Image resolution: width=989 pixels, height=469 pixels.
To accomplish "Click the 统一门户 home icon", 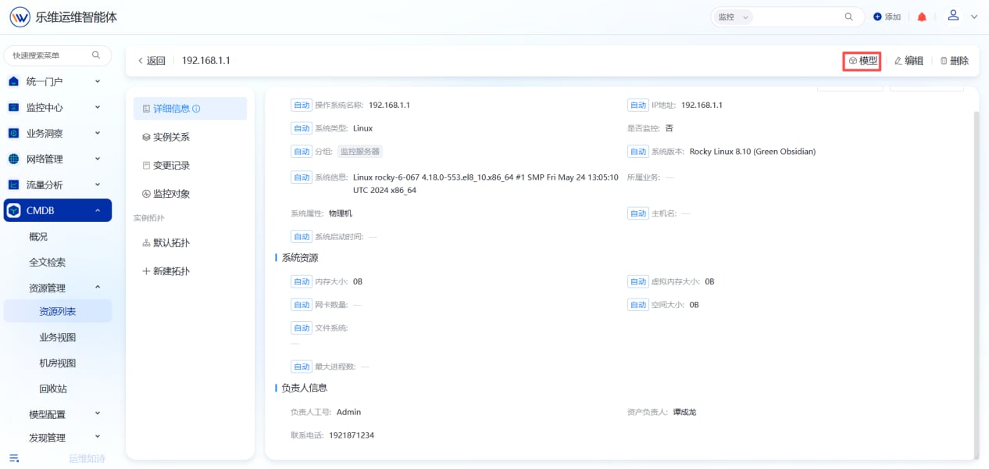I will (13, 81).
